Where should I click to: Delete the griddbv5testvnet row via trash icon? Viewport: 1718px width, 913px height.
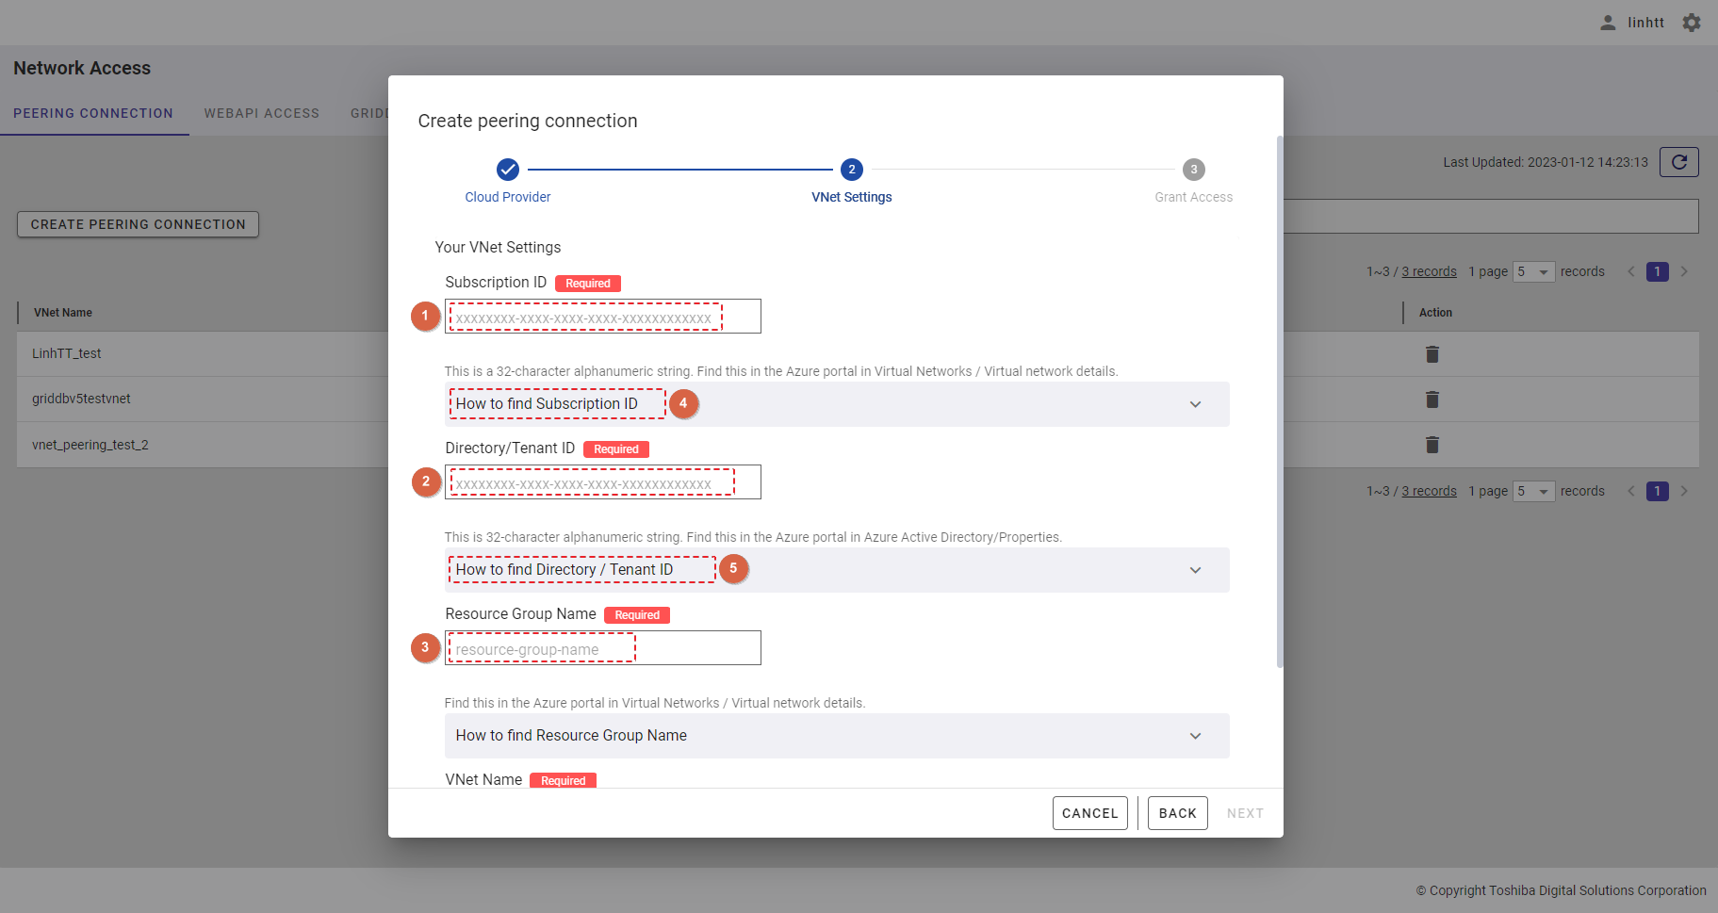pyautogui.click(x=1432, y=399)
